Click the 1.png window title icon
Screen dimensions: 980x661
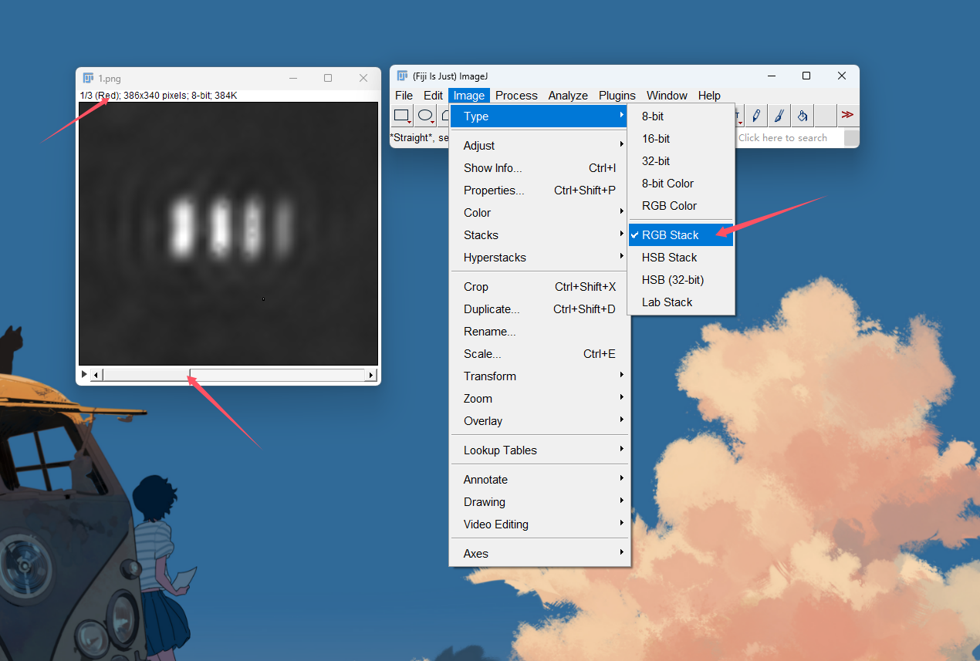click(88, 78)
